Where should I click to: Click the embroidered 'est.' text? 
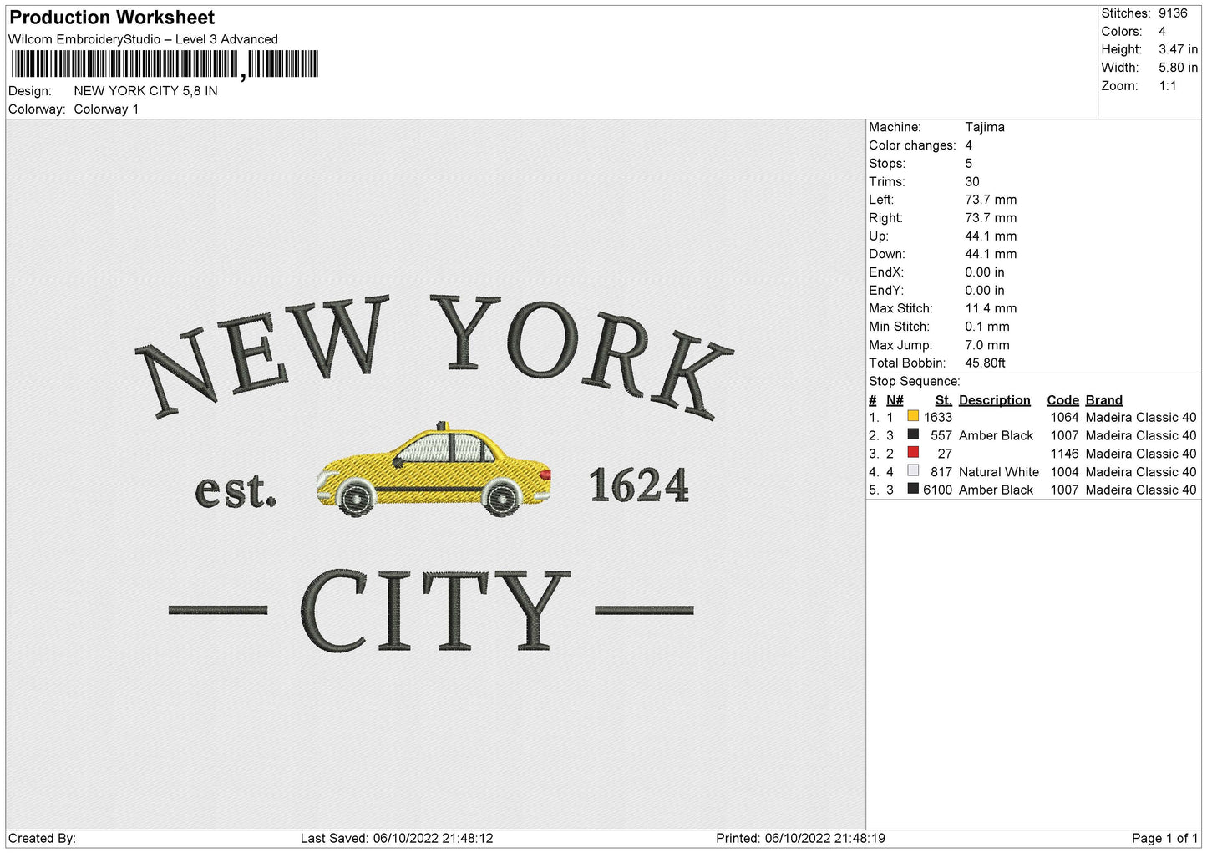(x=236, y=490)
